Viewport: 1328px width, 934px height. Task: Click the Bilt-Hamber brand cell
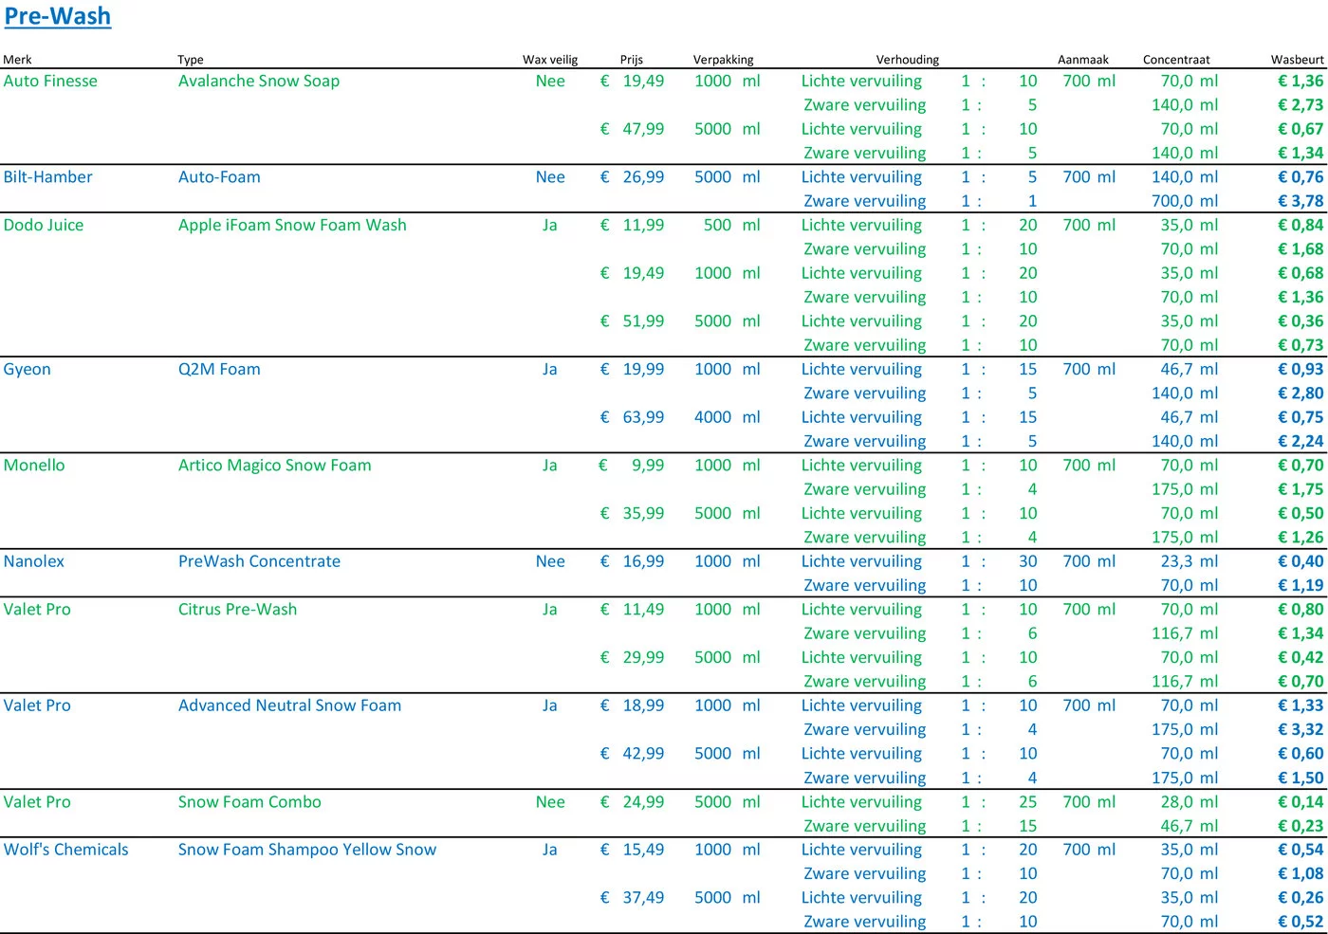tap(47, 176)
